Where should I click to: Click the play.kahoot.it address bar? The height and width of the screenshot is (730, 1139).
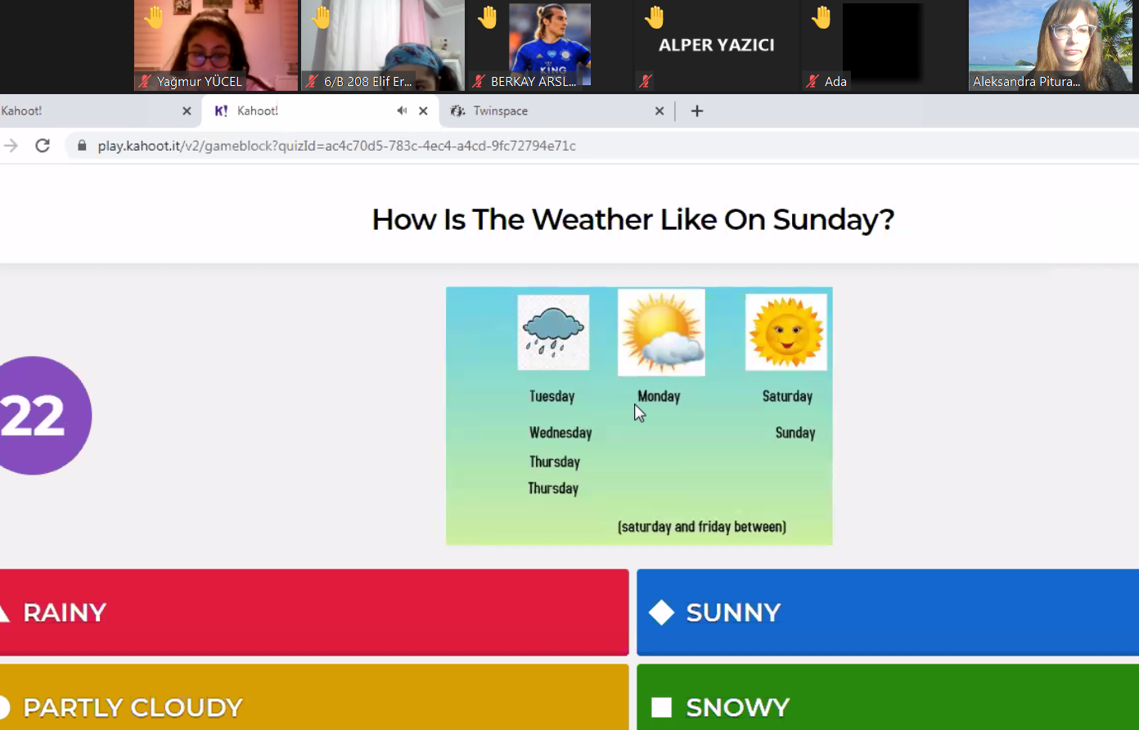[335, 146]
